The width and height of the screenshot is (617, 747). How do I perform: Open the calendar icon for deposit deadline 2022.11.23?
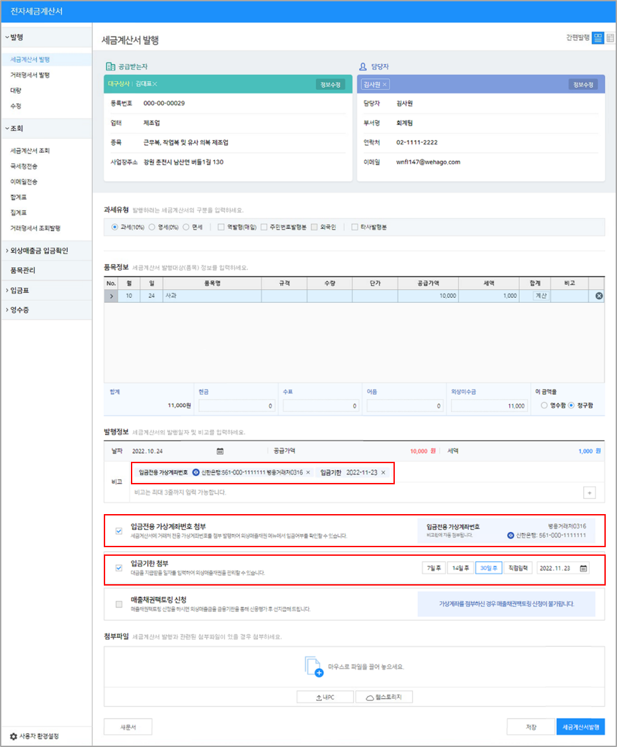[x=583, y=568]
